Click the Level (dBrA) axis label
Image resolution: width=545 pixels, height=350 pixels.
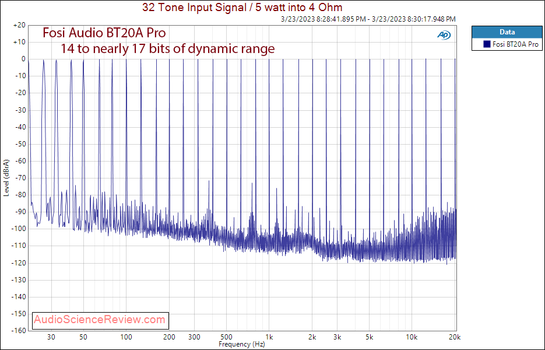(6, 178)
